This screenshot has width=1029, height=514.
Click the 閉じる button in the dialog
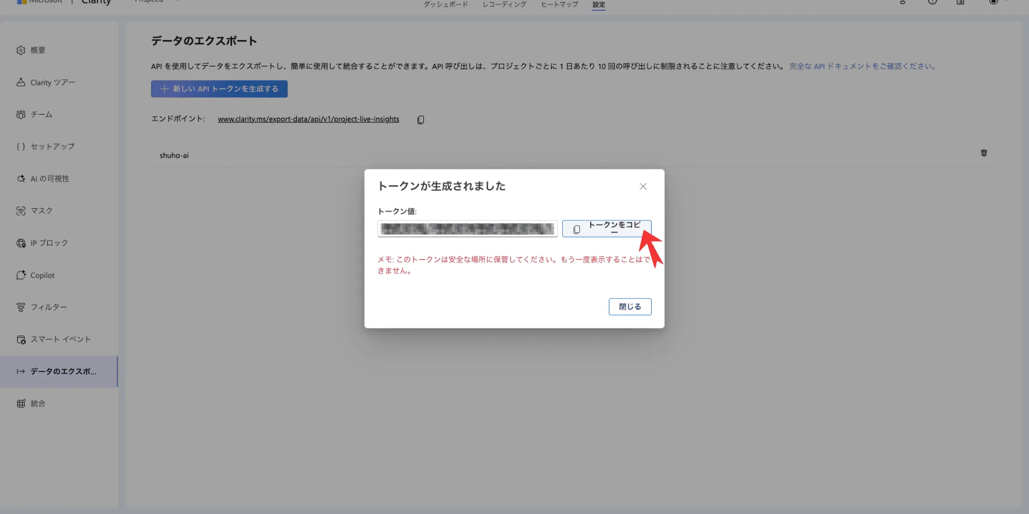pyautogui.click(x=630, y=307)
